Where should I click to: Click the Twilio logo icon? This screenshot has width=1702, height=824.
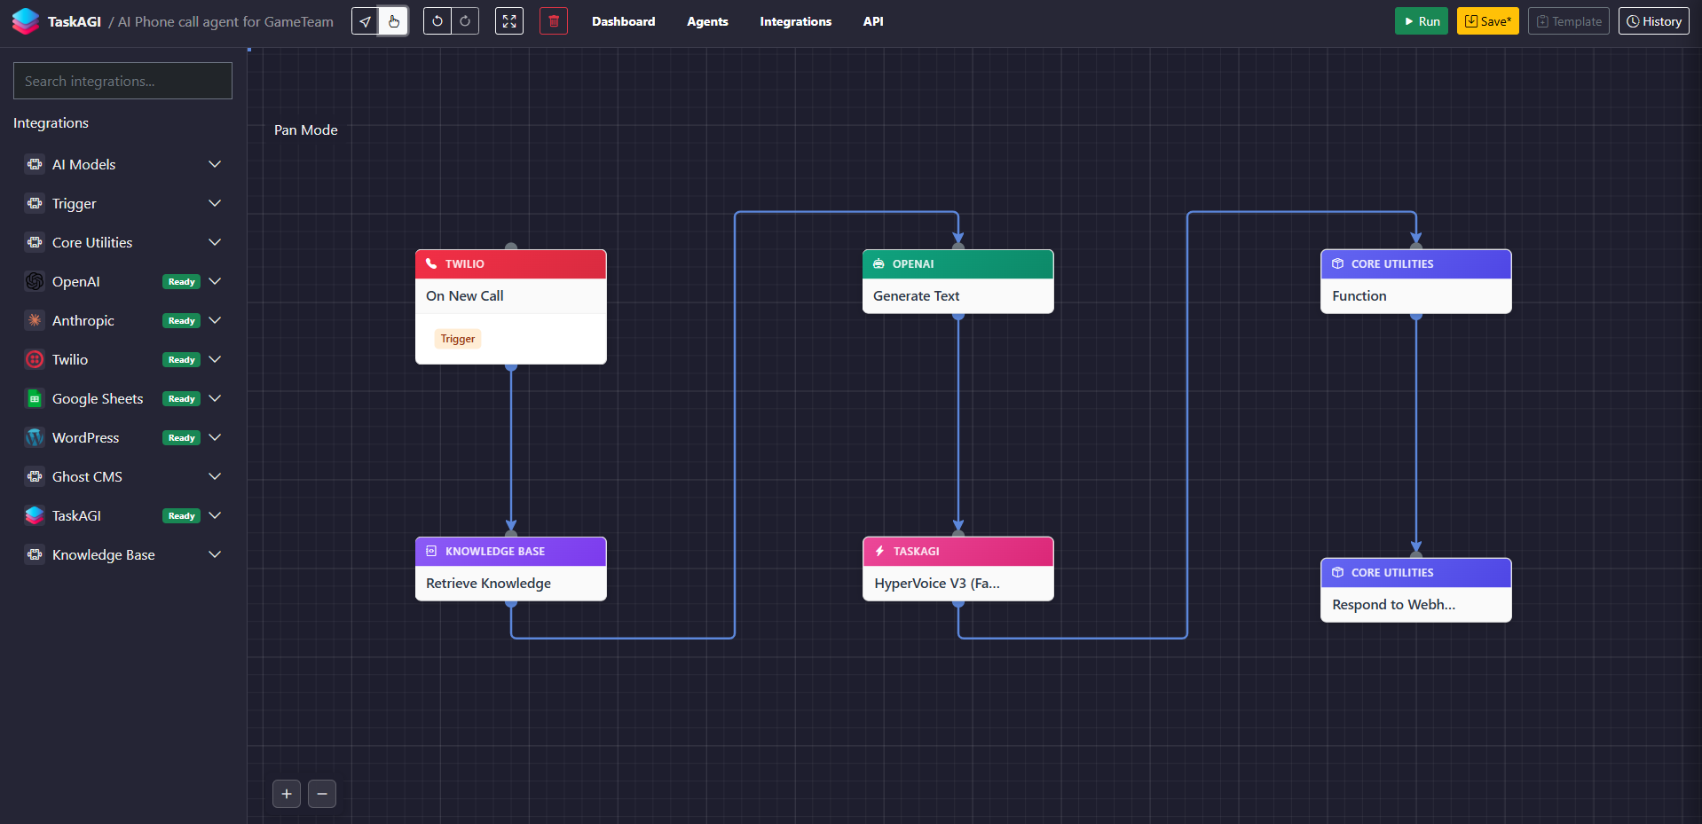(x=35, y=359)
